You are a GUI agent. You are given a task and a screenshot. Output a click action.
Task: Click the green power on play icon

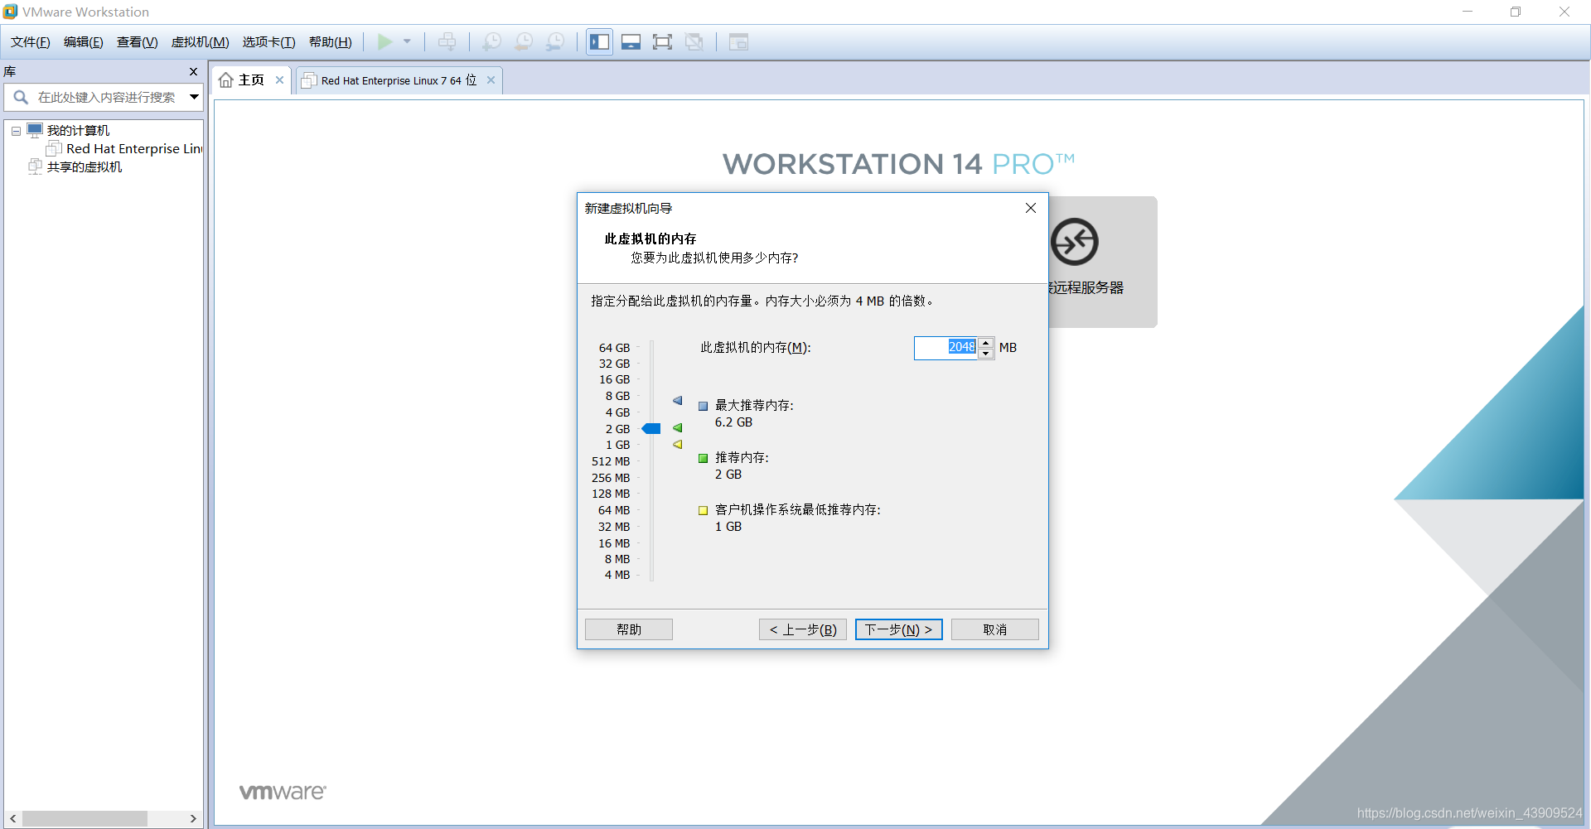click(385, 41)
